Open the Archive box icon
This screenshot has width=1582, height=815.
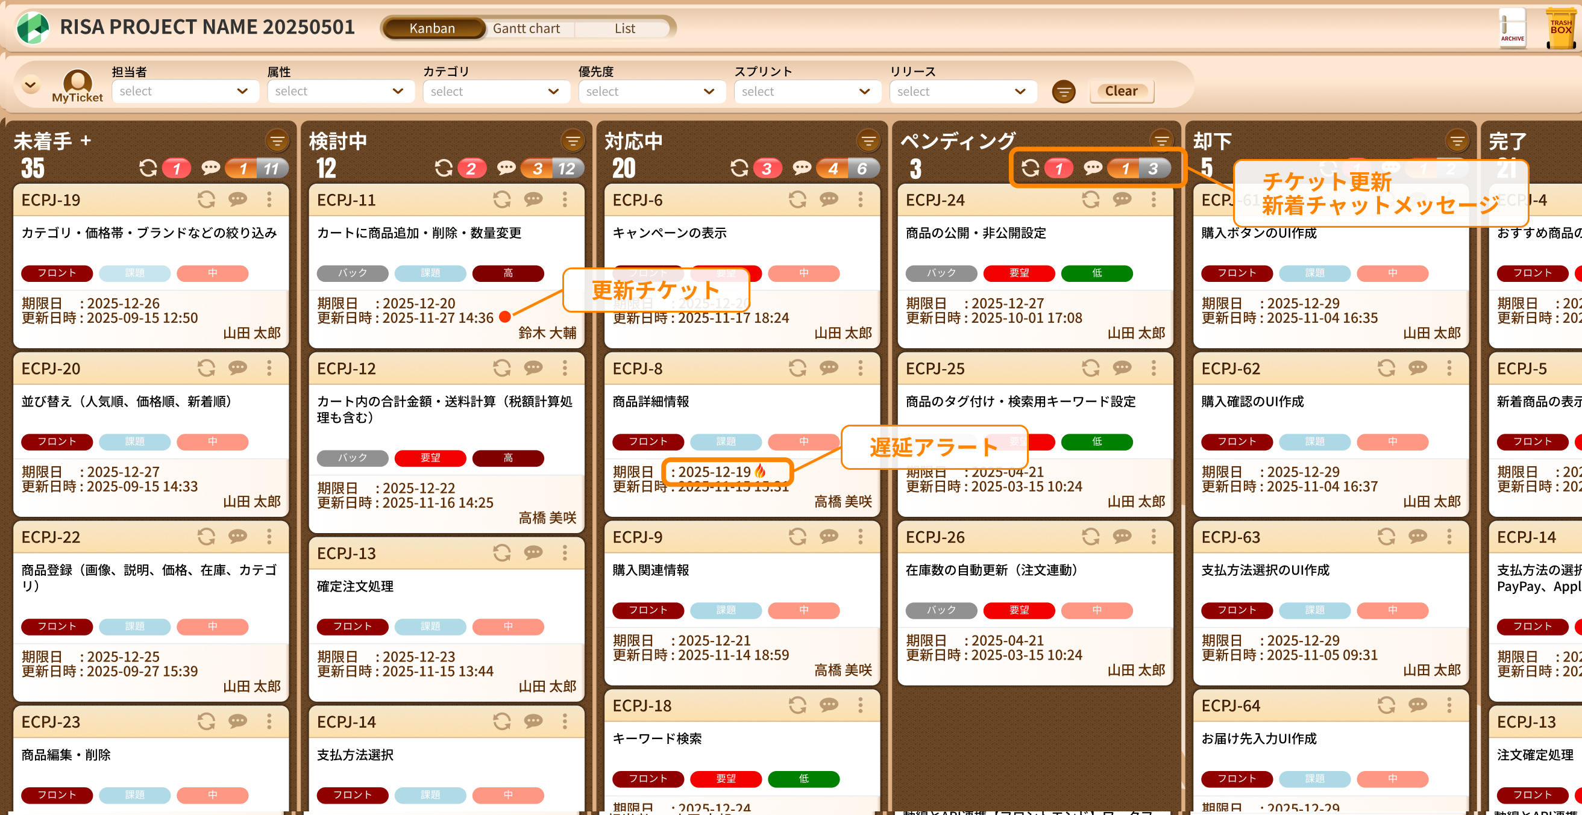point(1512,27)
